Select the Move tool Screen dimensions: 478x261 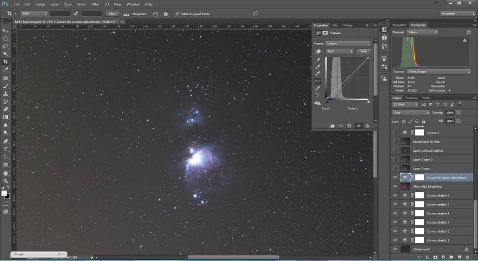pos(5,31)
